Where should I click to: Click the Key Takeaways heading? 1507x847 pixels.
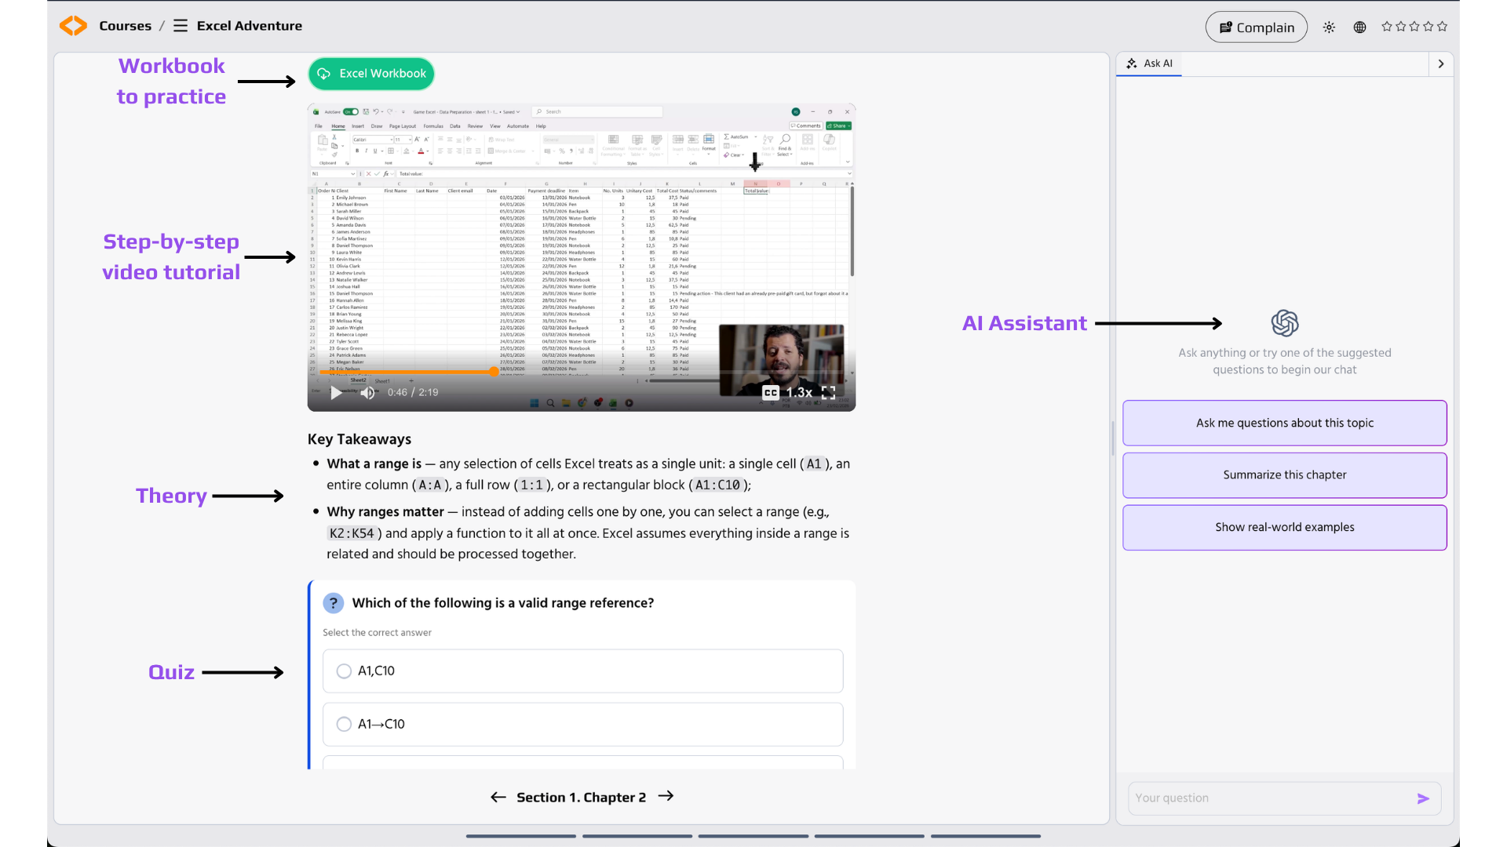point(359,440)
